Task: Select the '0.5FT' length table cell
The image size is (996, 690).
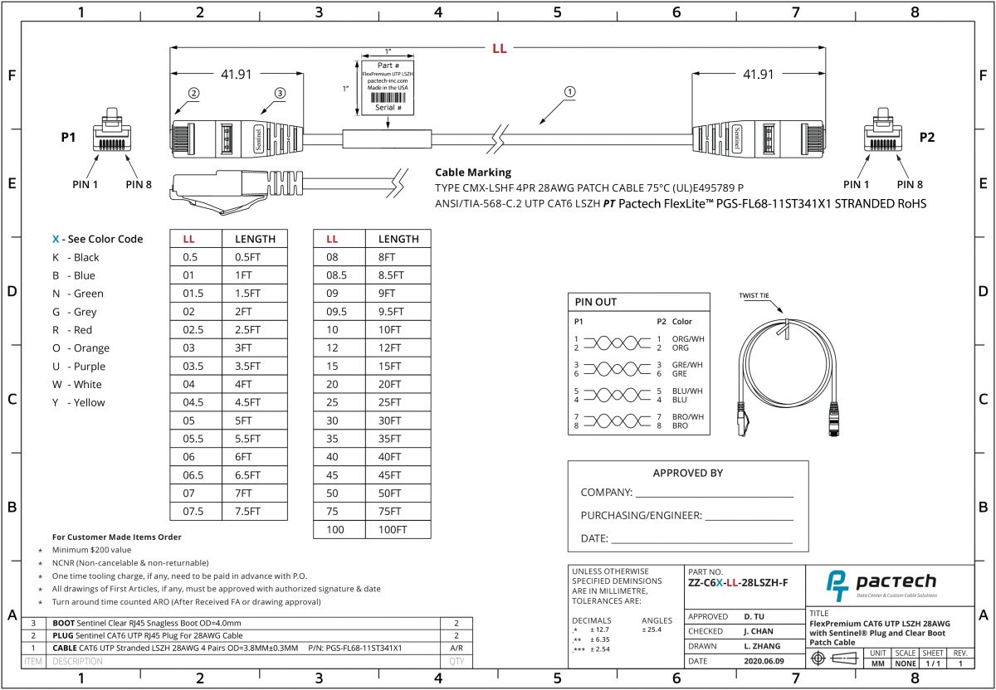Action: click(255, 257)
